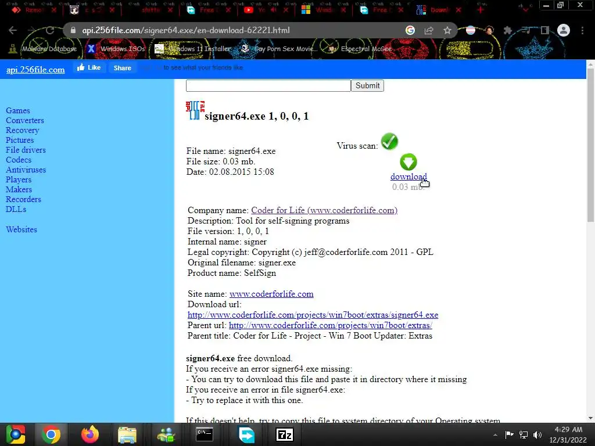595x446 pixels.
Task: Open the command prompt taskbar icon
Action: tap(205, 434)
